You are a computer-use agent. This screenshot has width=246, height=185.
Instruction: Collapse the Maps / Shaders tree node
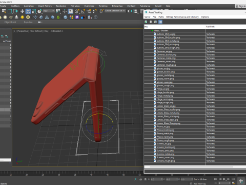(x=152, y=31)
